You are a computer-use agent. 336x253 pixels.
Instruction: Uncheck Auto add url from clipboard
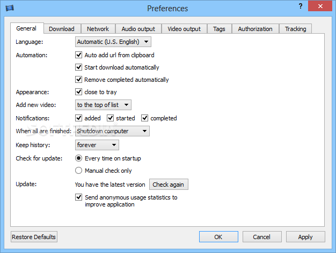(x=79, y=55)
